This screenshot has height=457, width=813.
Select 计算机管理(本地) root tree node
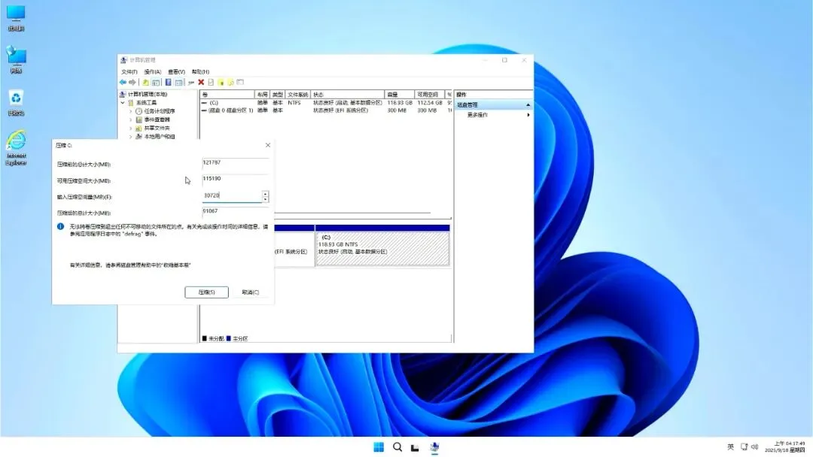[x=148, y=94]
